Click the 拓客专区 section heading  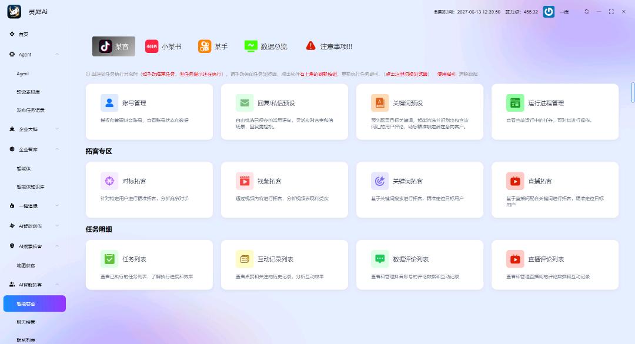[x=99, y=151]
